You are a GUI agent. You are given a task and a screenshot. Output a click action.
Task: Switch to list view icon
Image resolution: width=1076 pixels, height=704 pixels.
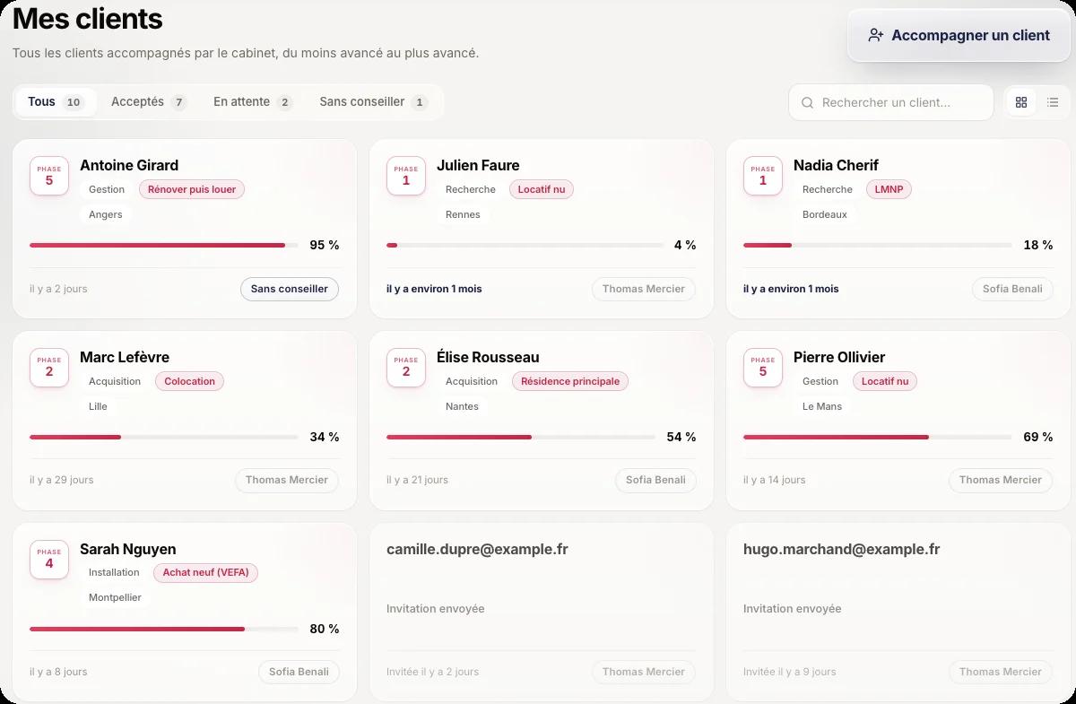coord(1053,102)
